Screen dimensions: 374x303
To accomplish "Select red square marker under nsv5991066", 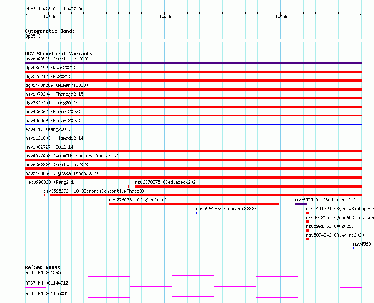I will pos(308,230).
